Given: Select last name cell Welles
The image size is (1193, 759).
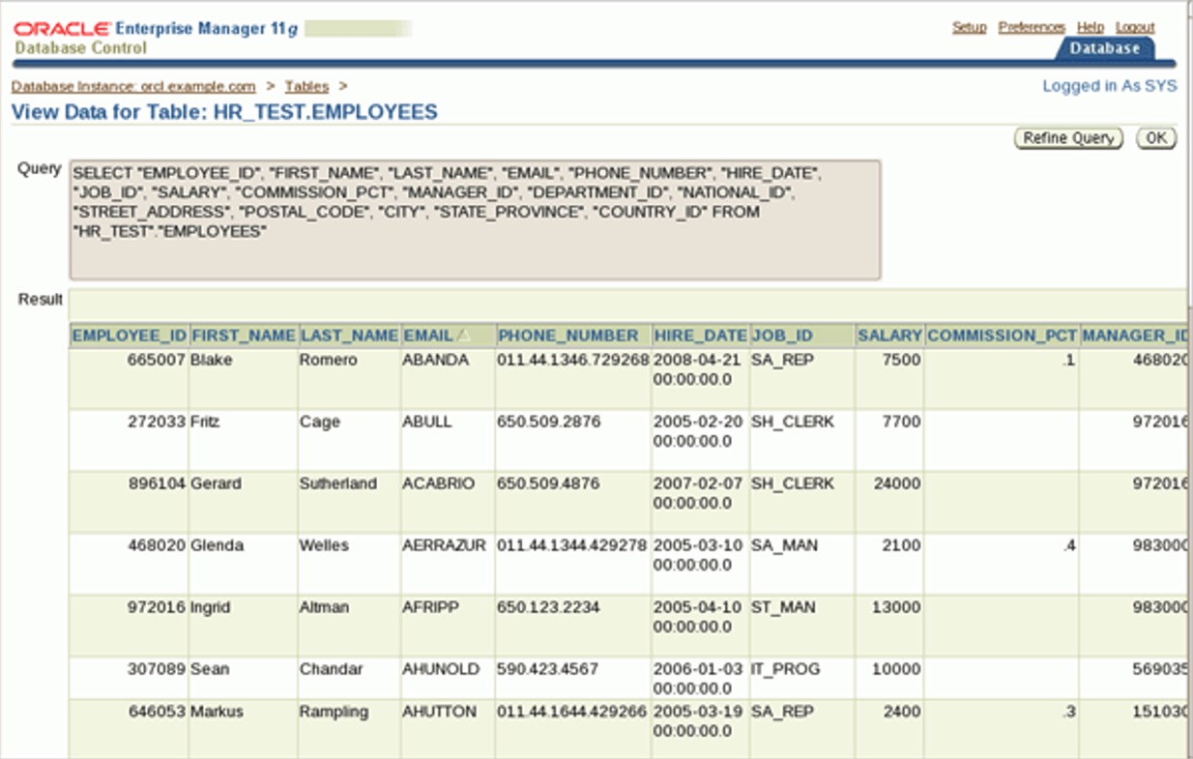Looking at the screenshot, I should [324, 545].
